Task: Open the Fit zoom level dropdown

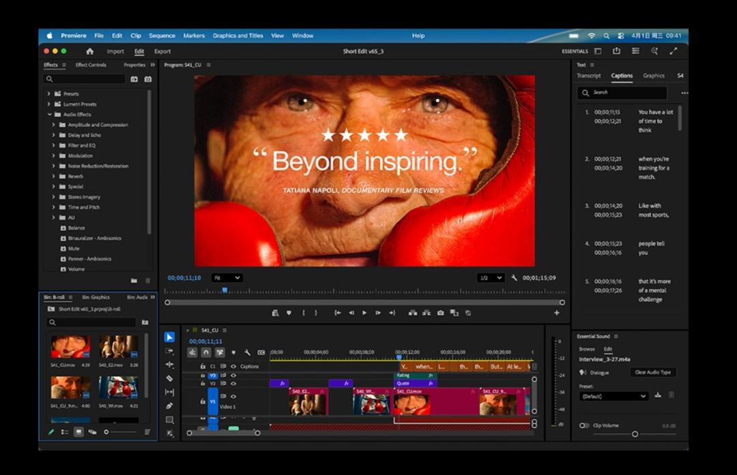Action: point(227,278)
